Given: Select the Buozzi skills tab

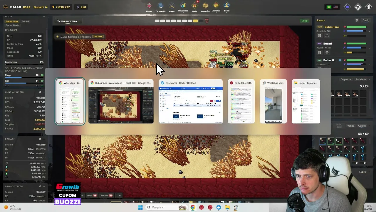Looking at the screenshot, I should (25, 21).
